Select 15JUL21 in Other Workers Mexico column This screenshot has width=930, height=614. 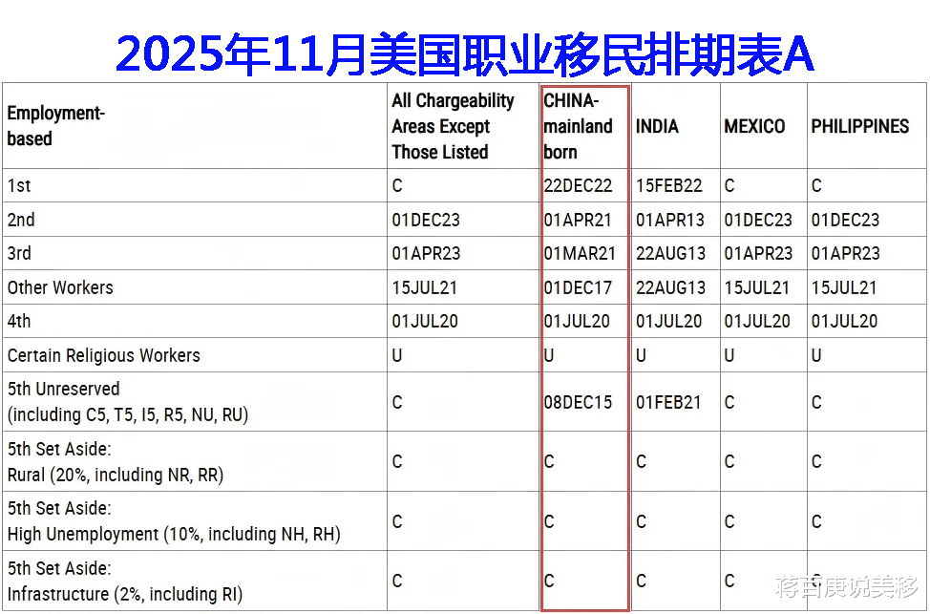[x=757, y=287]
